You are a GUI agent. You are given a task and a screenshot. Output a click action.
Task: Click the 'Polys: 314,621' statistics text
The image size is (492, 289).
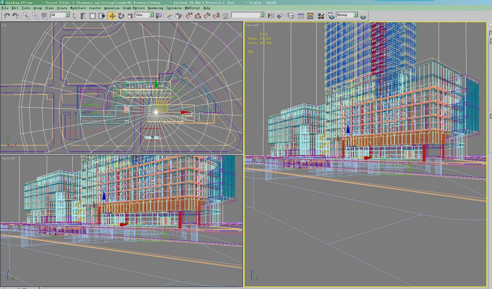pyautogui.click(x=260, y=38)
